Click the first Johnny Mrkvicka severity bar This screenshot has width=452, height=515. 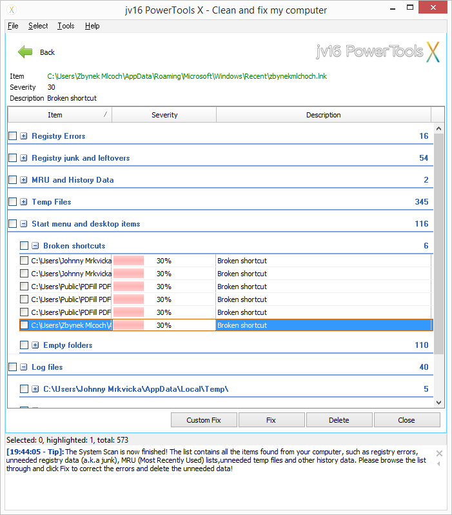click(x=129, y=261)
